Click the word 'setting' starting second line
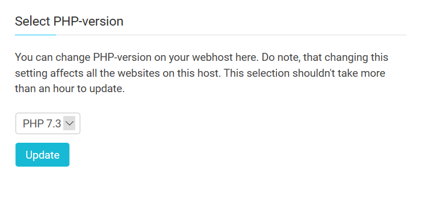This screenshot has height=207, width=427. tap(31, 73)
